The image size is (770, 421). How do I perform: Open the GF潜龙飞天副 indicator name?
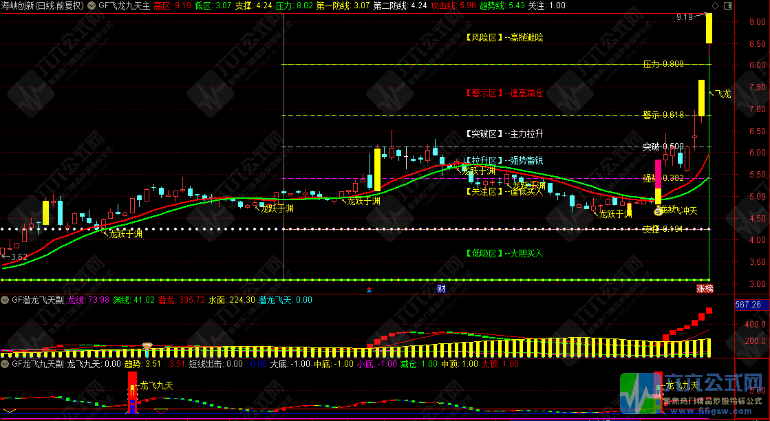click(36, 300)
